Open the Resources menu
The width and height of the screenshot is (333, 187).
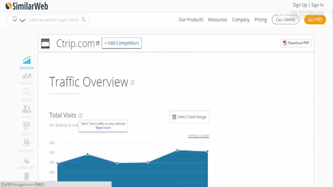217,20
